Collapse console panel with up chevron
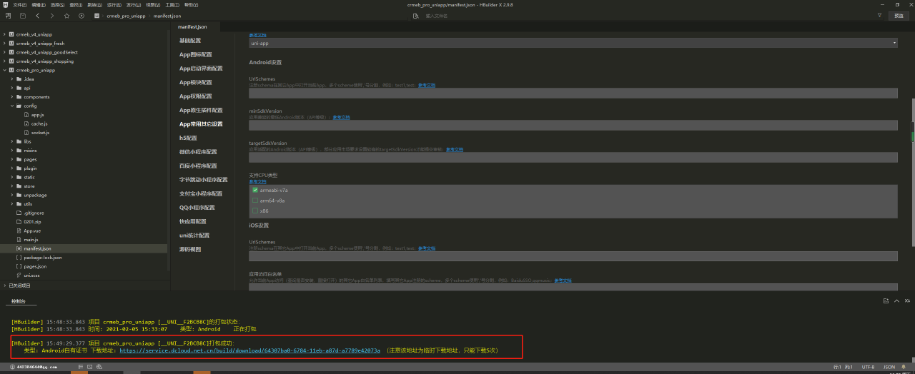Image resolution: width=915 pixels, height=374 pixels. click(x=896, y=301)
